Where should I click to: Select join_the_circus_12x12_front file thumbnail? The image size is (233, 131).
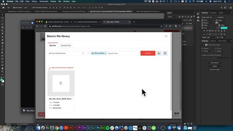click(x=61, y=83)
